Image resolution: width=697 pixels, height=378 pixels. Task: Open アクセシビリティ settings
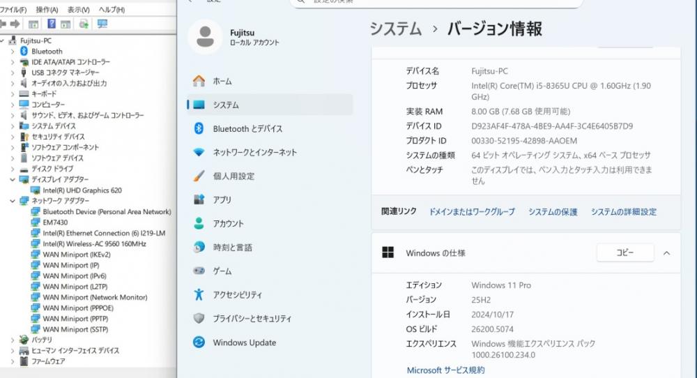[270, 294]
